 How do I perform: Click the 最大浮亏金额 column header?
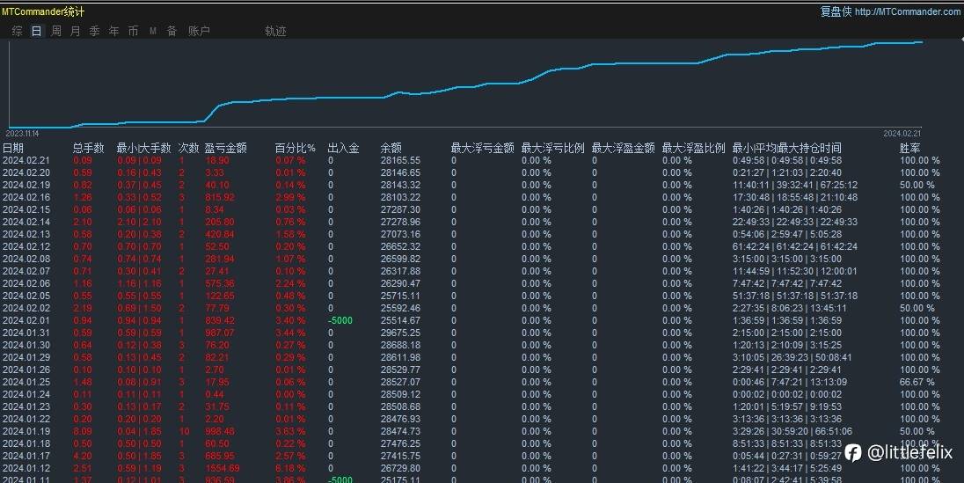point(482,148)
